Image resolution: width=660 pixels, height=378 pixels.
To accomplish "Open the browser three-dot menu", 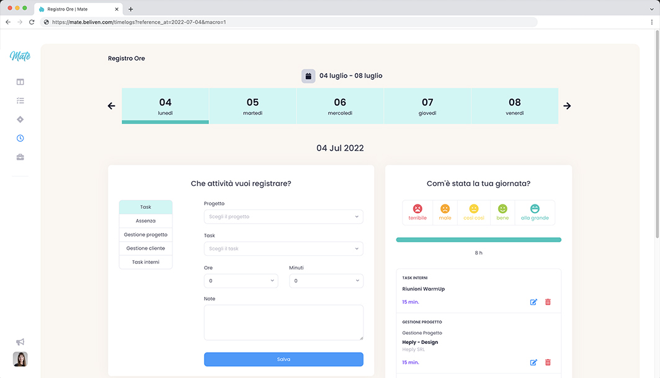I will click(651, 22).
